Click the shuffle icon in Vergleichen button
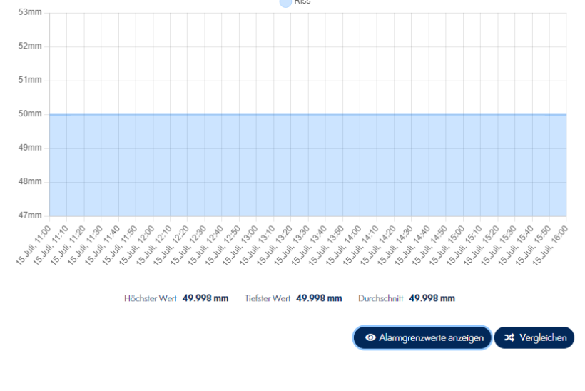This screenshot has height=391, width=585. pyautogui.click(x=509, y=337)
